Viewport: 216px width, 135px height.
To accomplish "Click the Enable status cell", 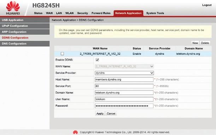I will [x=137, y=54].
